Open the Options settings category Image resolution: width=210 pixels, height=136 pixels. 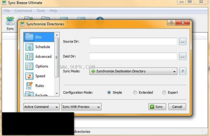(39, 66)
